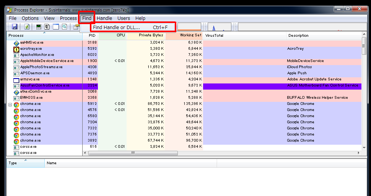Click csrss.exe icon for PID 616
The height and width of the screenshot is (196, 371).
pyautogui.click(x=16, y=148)
